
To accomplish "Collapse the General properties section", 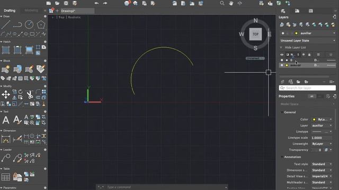I will coord(282,112).
